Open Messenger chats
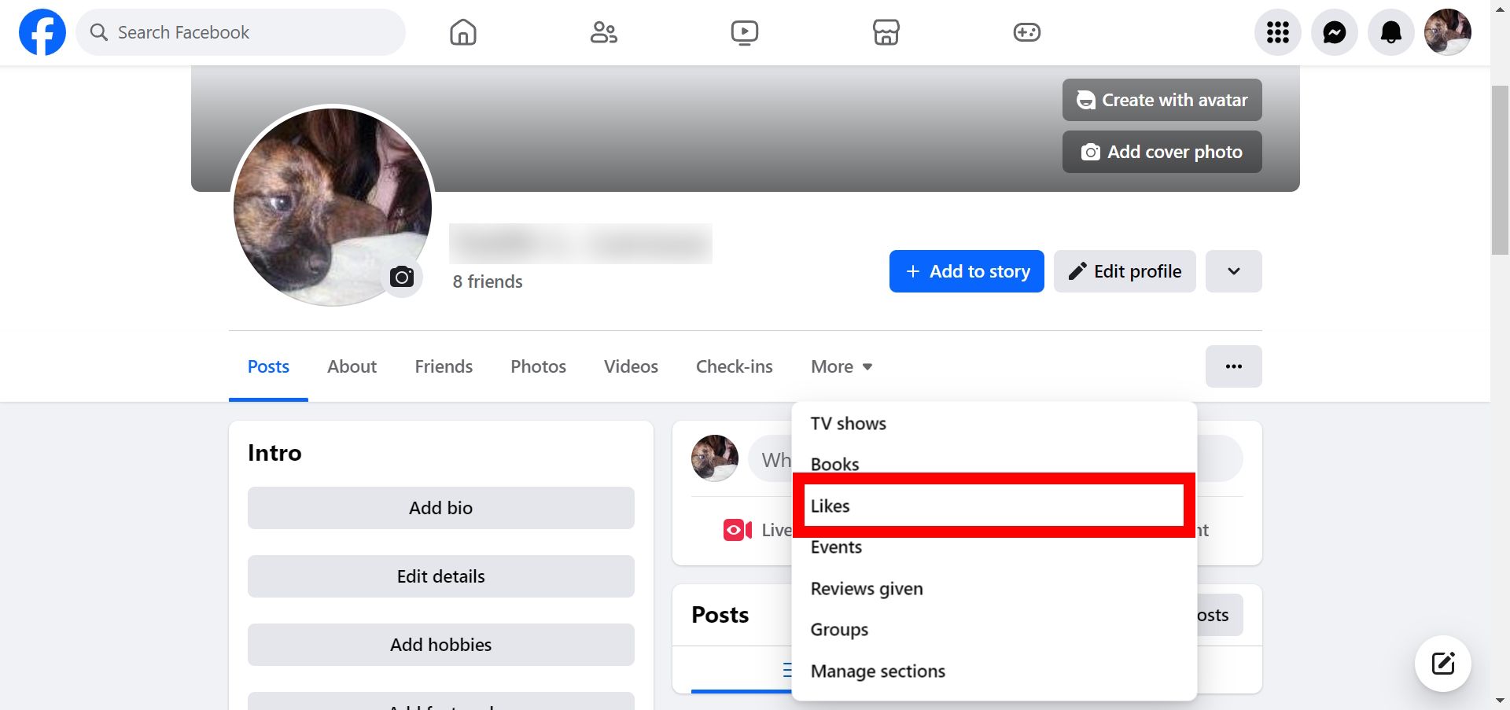This screenshot has width=1510, height=710. pos(1334,32)
